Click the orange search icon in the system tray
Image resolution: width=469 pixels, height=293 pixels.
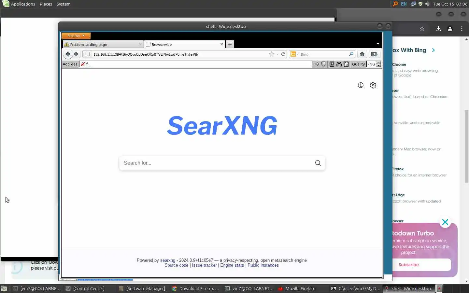(x=395, y=4)
